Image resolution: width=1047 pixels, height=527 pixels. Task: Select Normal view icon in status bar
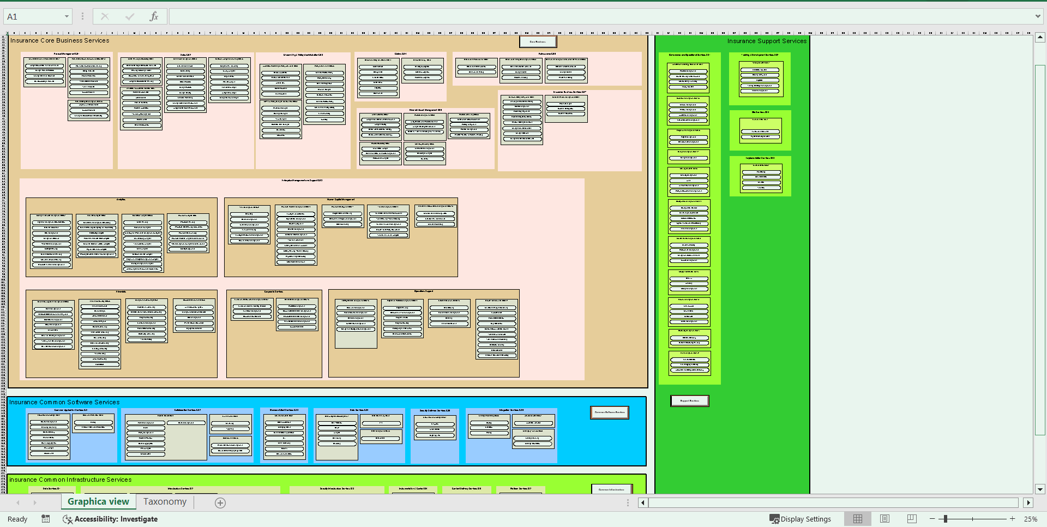click(858, 519)
